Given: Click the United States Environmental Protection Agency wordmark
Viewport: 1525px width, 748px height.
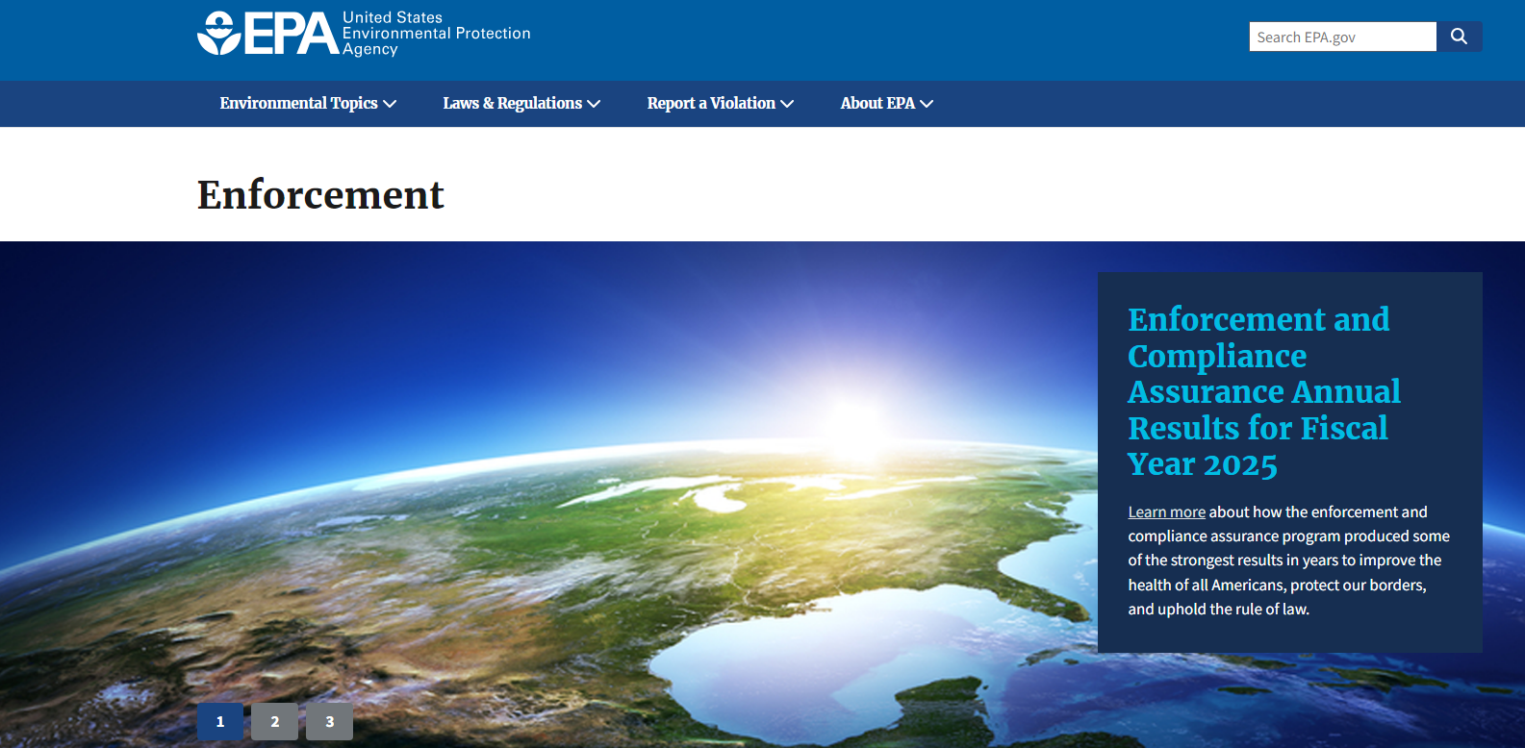Looking at the screenshot, I should pyautogui.click(x=436, y=34).
